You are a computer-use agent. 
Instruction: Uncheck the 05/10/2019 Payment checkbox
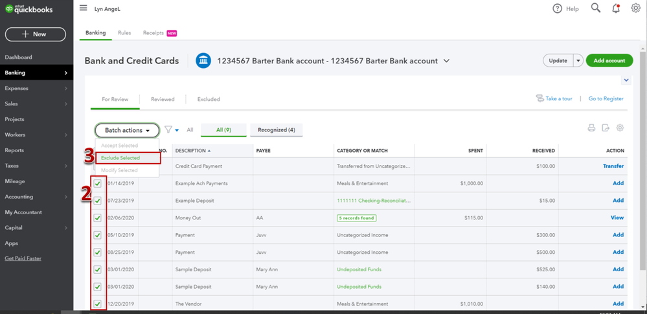[98, 235]
